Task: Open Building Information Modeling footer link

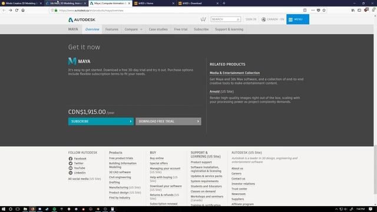Action: [123, 165]
